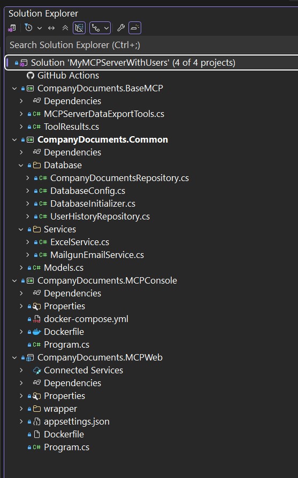Select MailgunEmailService.cs file
The height and width of the screenshot is (478, 298).
coord(97,255)
